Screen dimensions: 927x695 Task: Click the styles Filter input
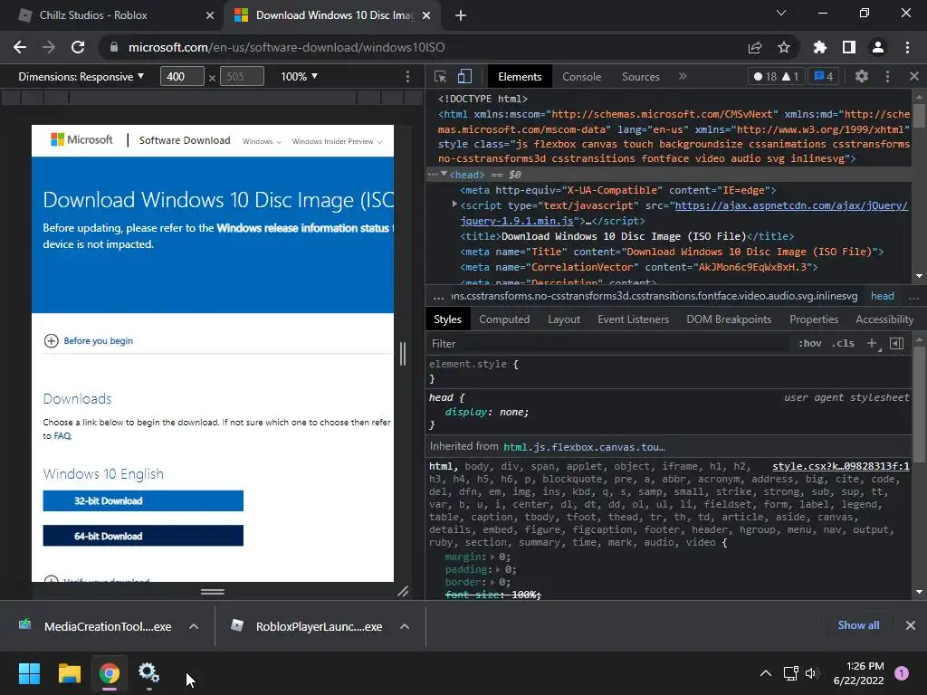click(x=609, y=343)
